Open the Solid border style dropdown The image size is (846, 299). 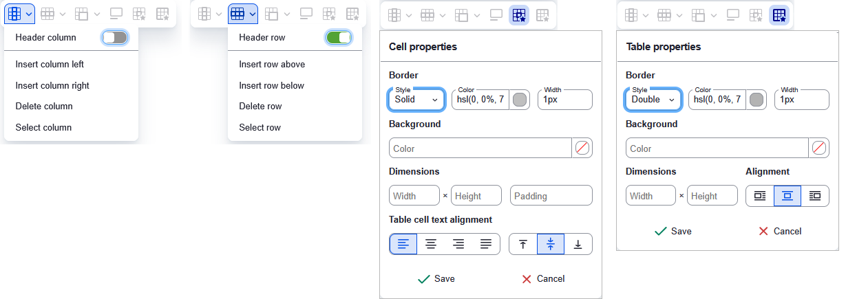click(x=416, y=100)
